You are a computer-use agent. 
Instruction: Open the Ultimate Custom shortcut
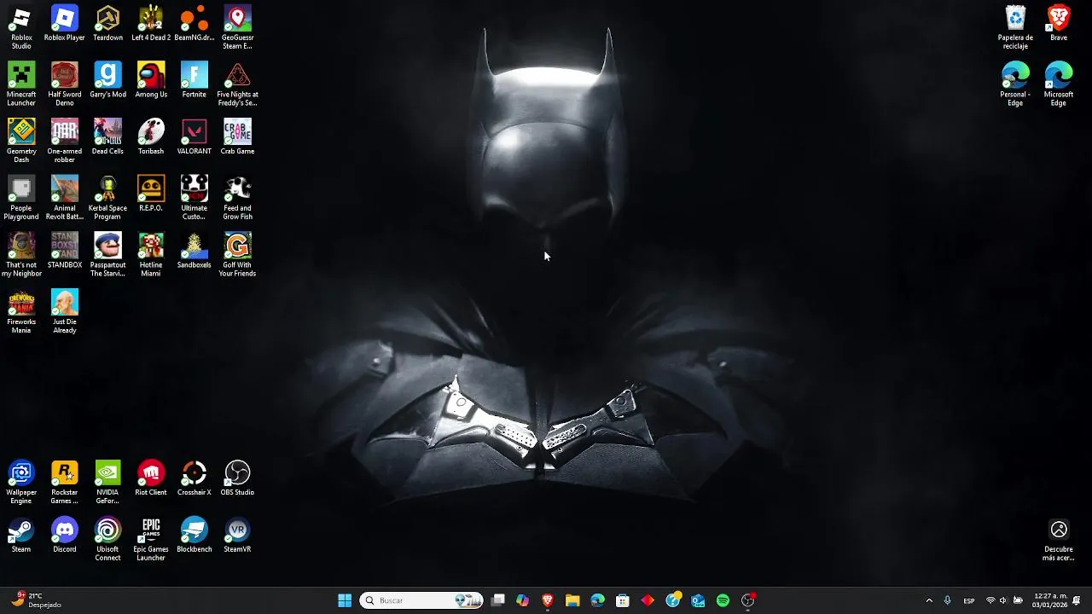click(195, 199)
